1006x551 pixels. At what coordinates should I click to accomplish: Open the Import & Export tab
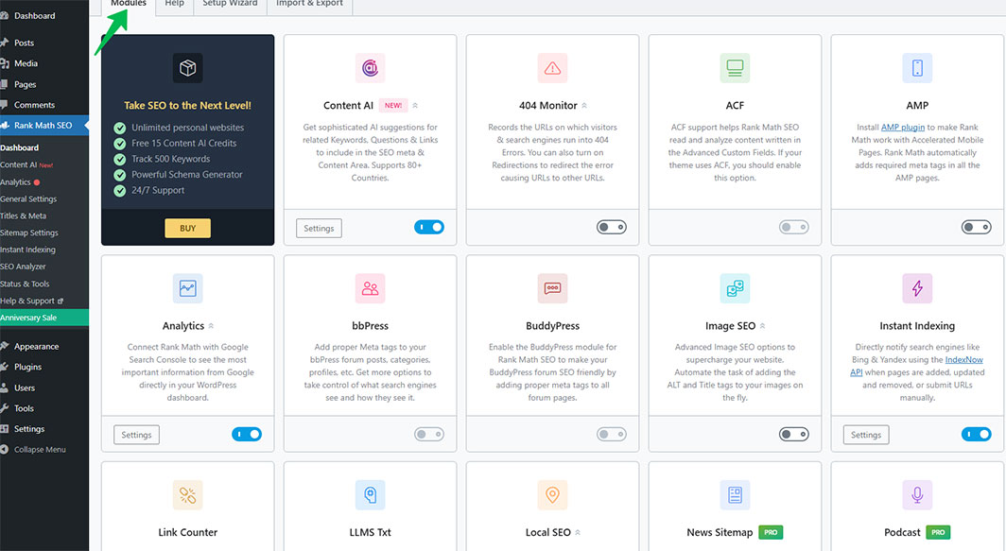[x=309, y=4]
